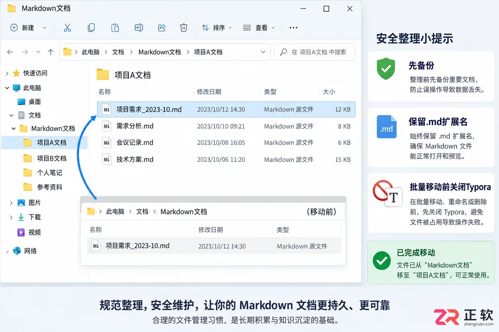
Task: Click the New (新建) button
Action: [x=22, y=28]
